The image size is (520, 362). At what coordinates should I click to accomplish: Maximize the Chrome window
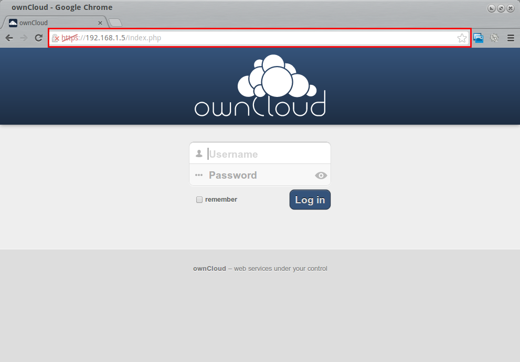coord(501,8)
